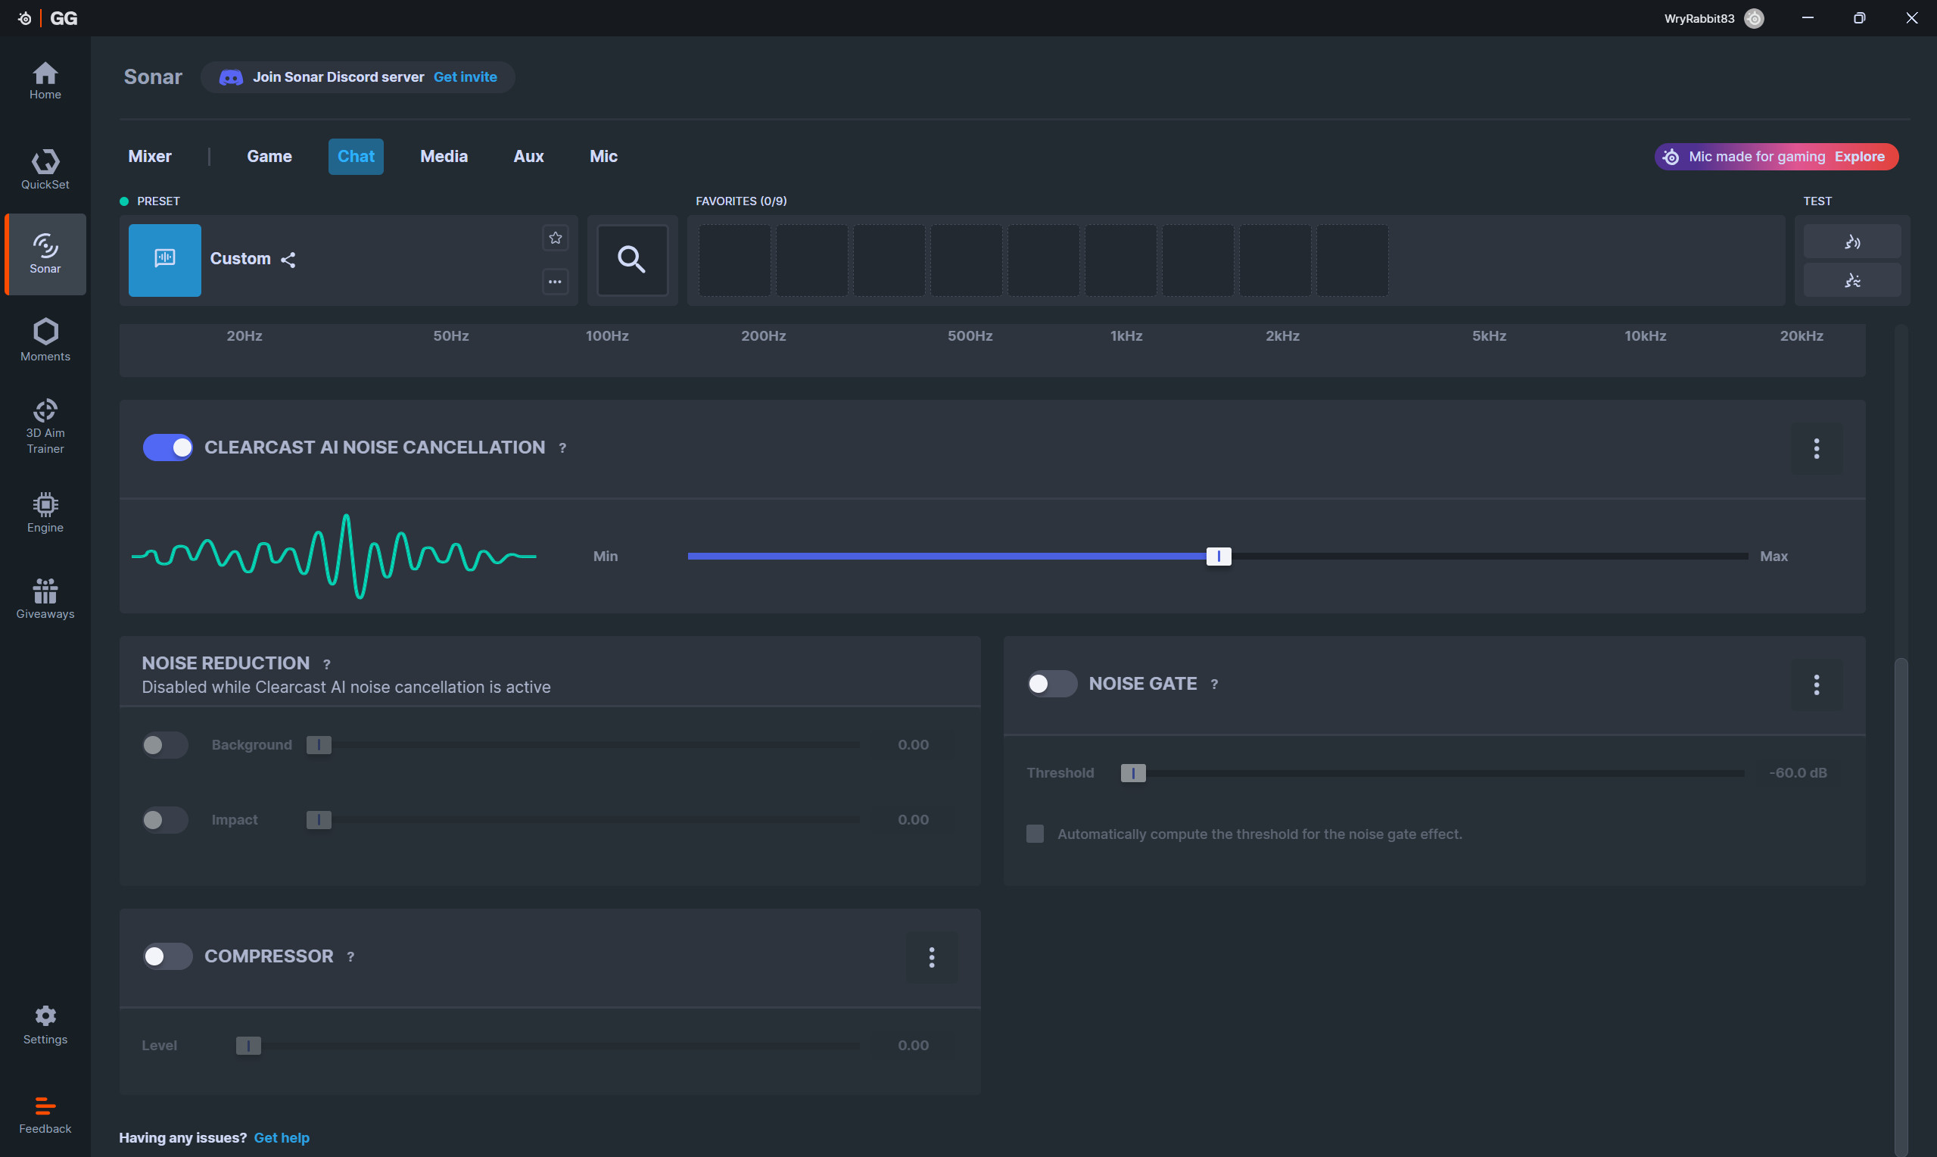Click the Max label of Clearcast slider

click(1774, 557)
